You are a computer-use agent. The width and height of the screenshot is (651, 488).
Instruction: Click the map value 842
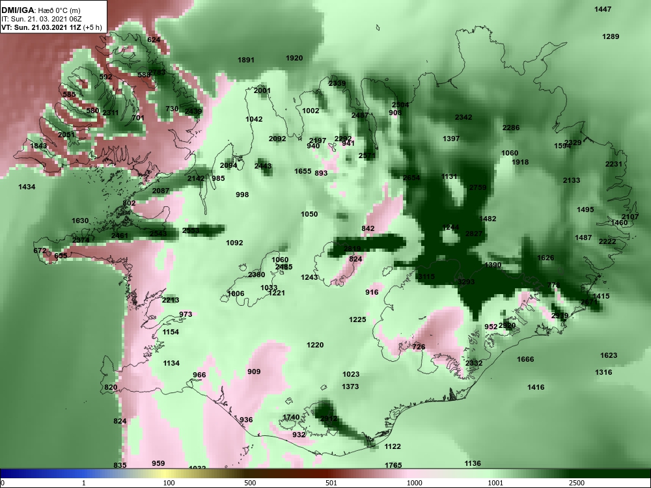(x=368, y=228)
